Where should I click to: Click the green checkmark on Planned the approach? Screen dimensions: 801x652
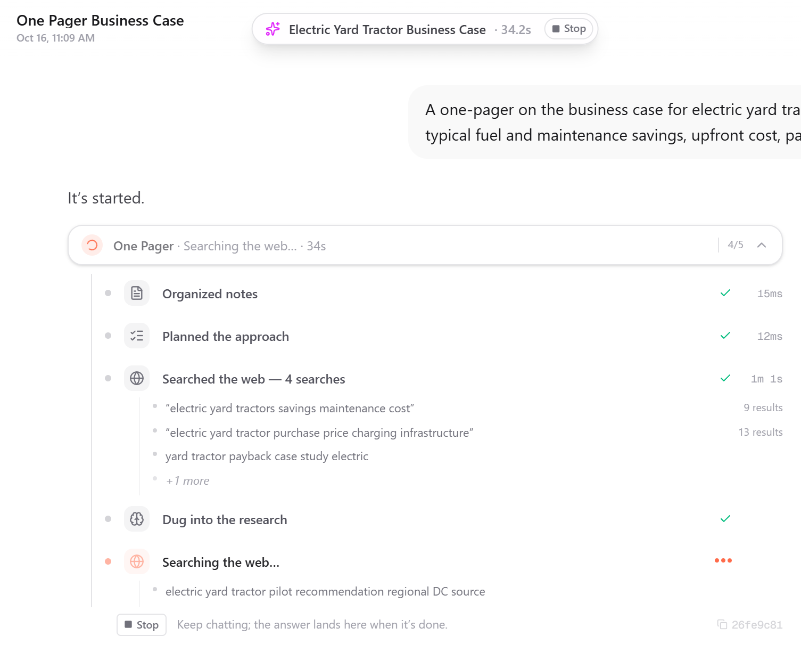pos(725,336)
